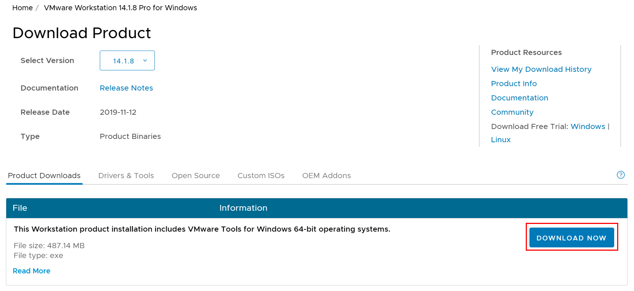Click the Product Resources heading
The image size is (634, 291).
click(526, 52)
